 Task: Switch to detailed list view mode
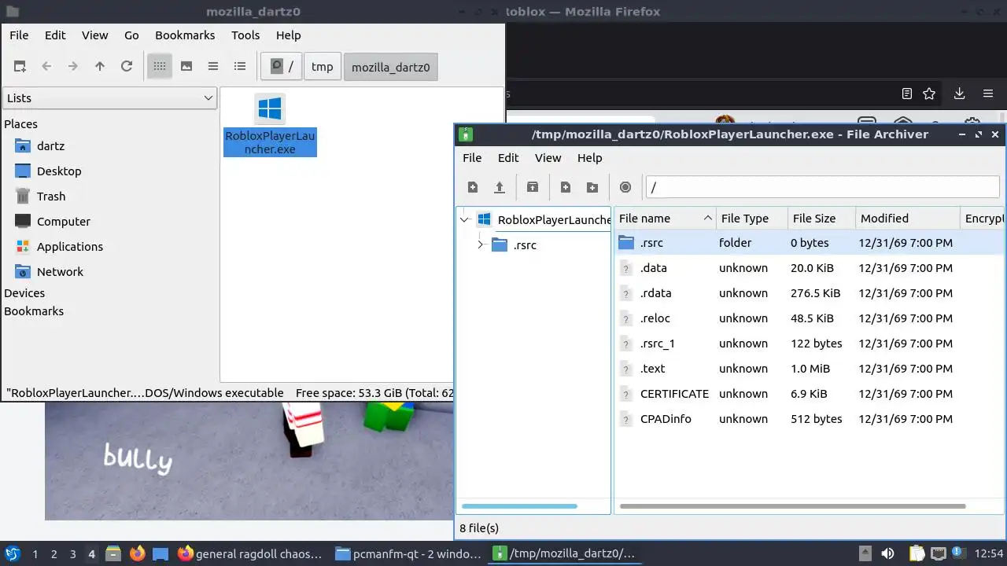coord(240,67)
